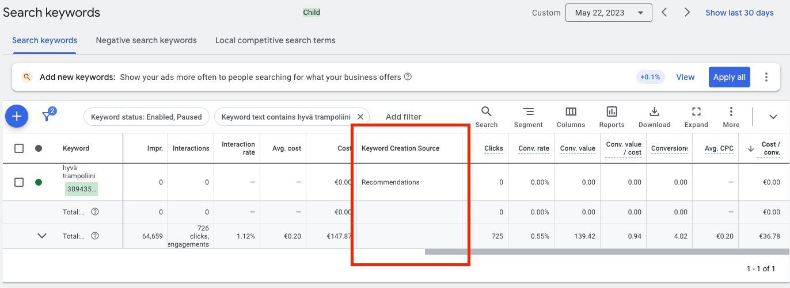This screenshot has width=790, height=288.
Task: Select the header select-all checkbox
Action: pos(19,148)
